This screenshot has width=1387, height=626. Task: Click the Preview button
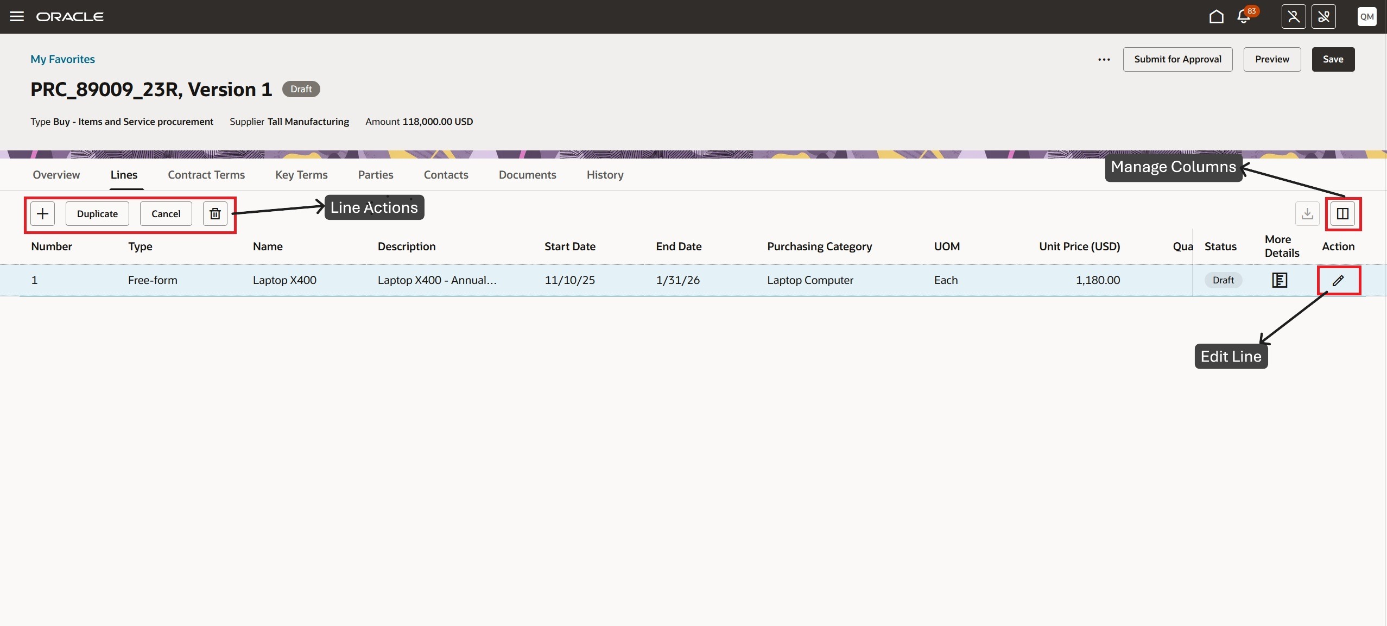[1272, 59]
